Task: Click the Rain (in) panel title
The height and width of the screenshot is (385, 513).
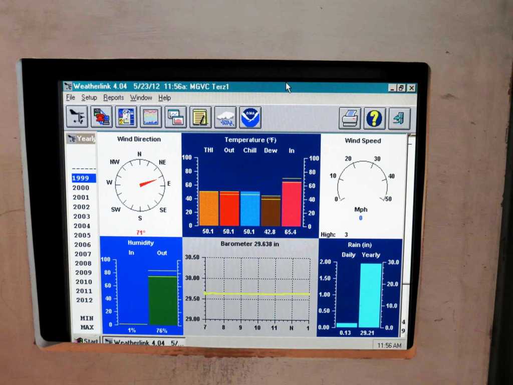Action: click(360, 245)
